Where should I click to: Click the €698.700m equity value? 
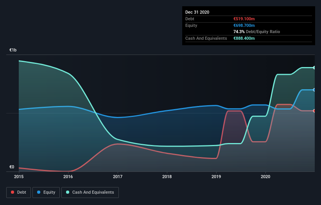tap(244, 25)
